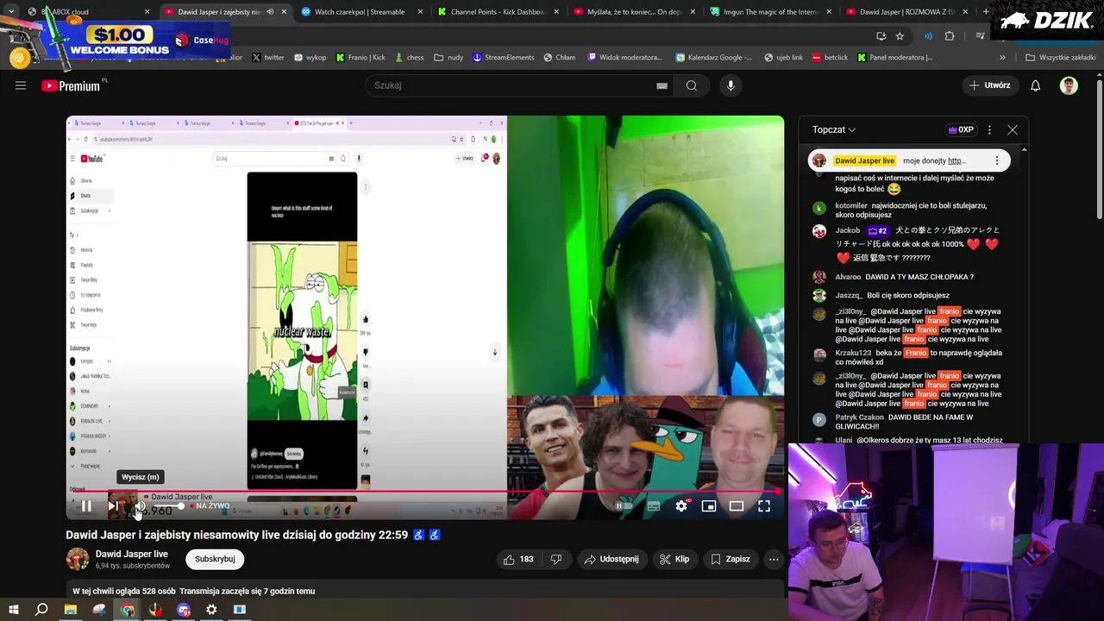
Task: Enter fullscreen video mode
Action: [764, 506]
